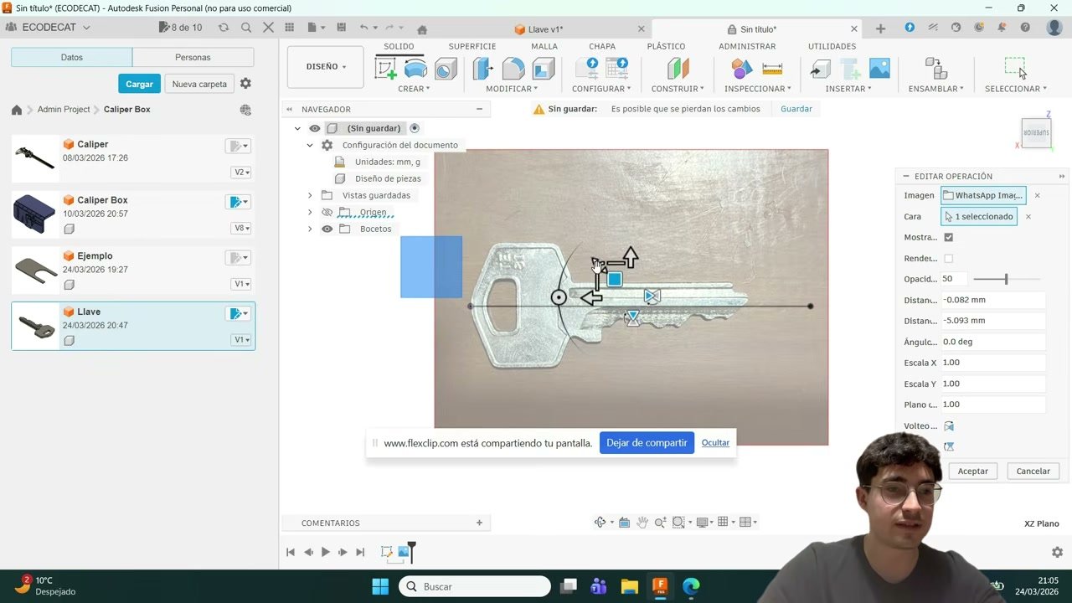Enable the Renderizable checkbox
This screenshot has height=603, width=1072.
point(948,259)
